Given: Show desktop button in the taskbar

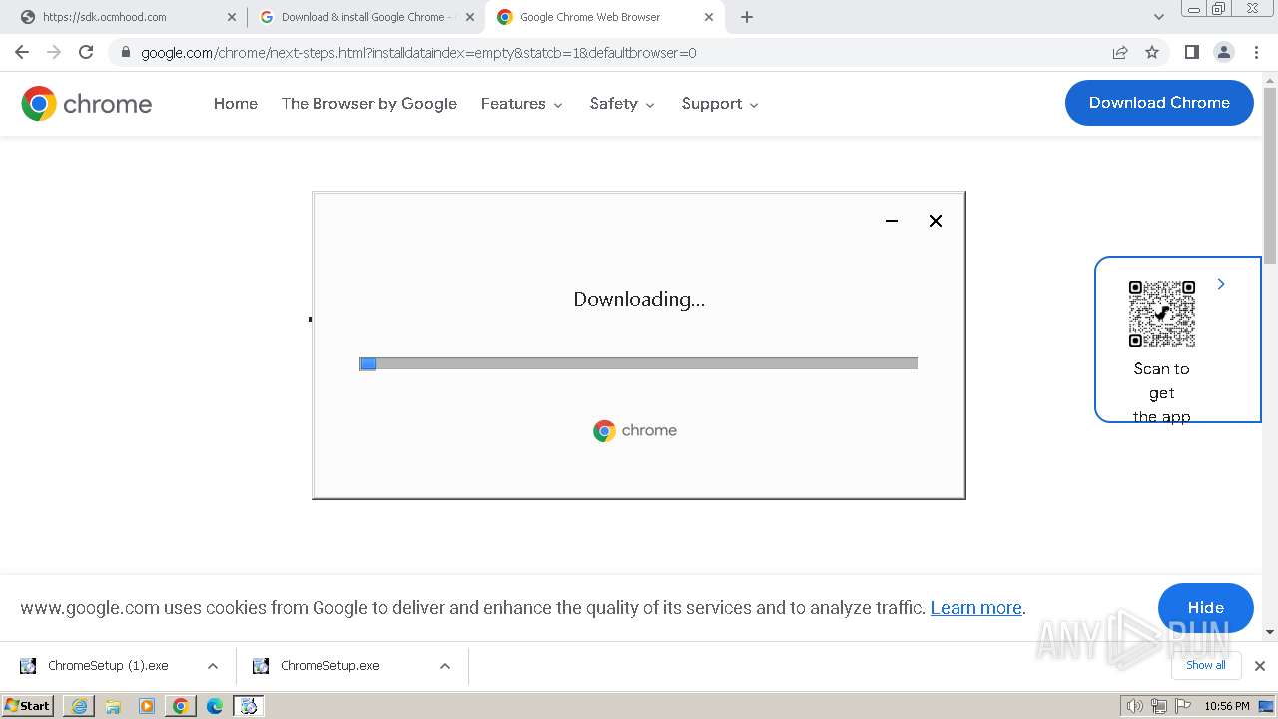Looking at the screenshot, I should tap(1267, 706).
